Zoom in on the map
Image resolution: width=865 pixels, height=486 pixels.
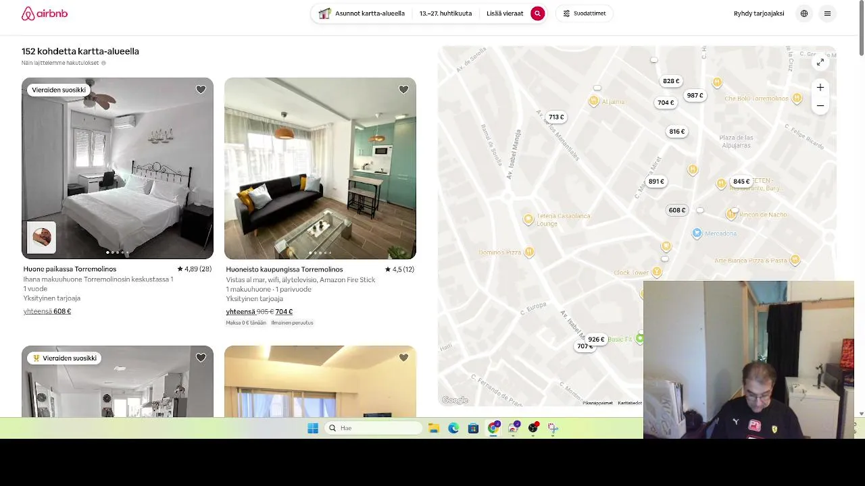820,87
